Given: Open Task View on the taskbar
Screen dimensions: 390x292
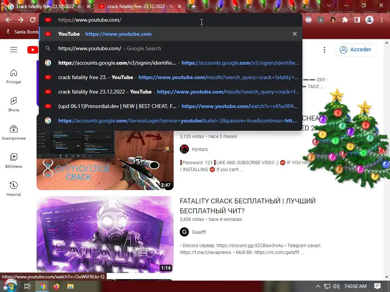Looking at the screenshot, I should coord(27,286).
